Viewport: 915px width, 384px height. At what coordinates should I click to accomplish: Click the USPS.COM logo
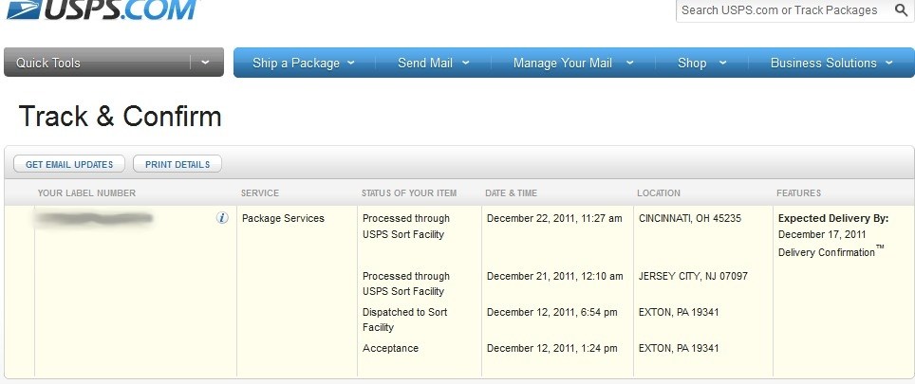(103, 9)
